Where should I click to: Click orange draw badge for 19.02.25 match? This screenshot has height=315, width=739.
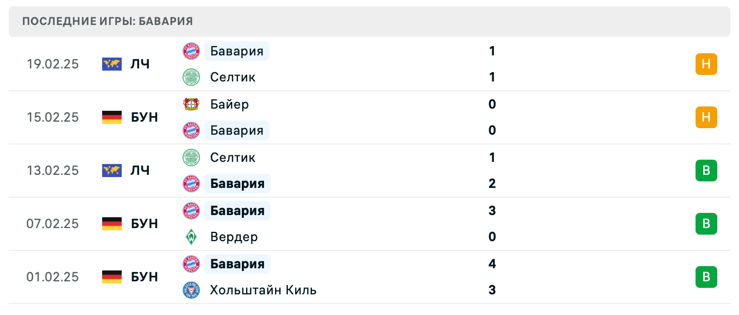click(x=706, y=64)
